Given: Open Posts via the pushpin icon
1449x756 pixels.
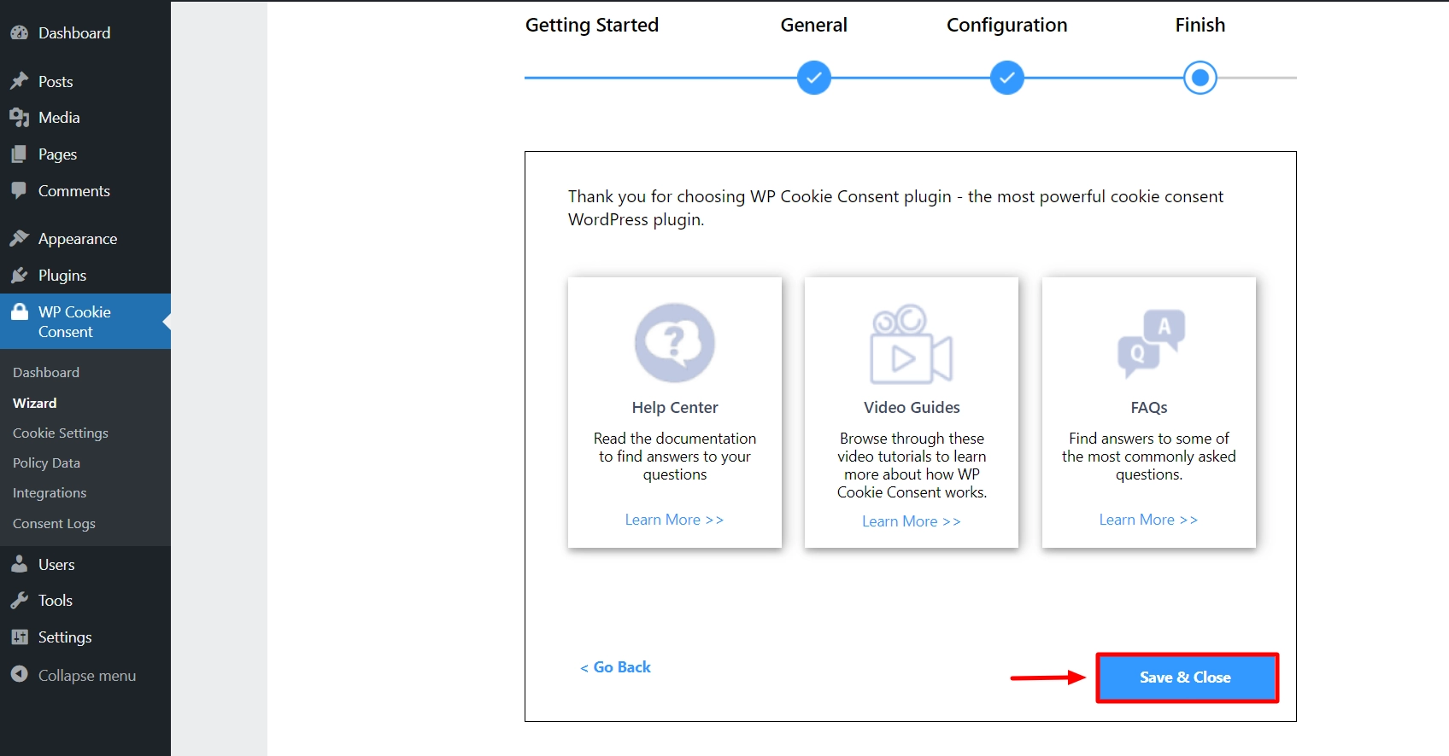Looking at the screenshot, I should click(x=19, y=81).
